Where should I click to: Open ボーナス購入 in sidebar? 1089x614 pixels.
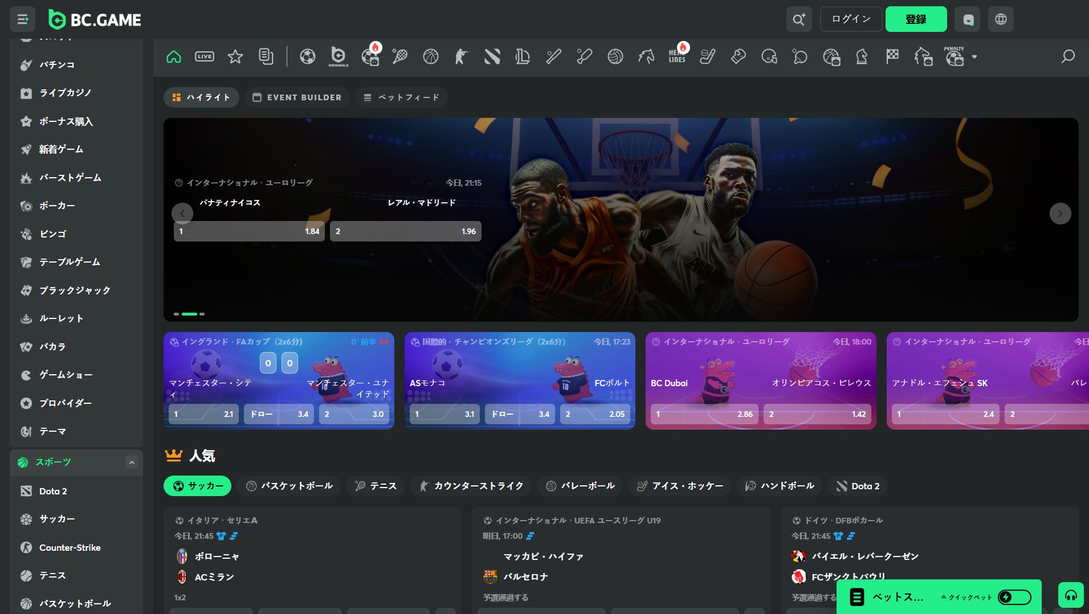click(x=76, y=121)
